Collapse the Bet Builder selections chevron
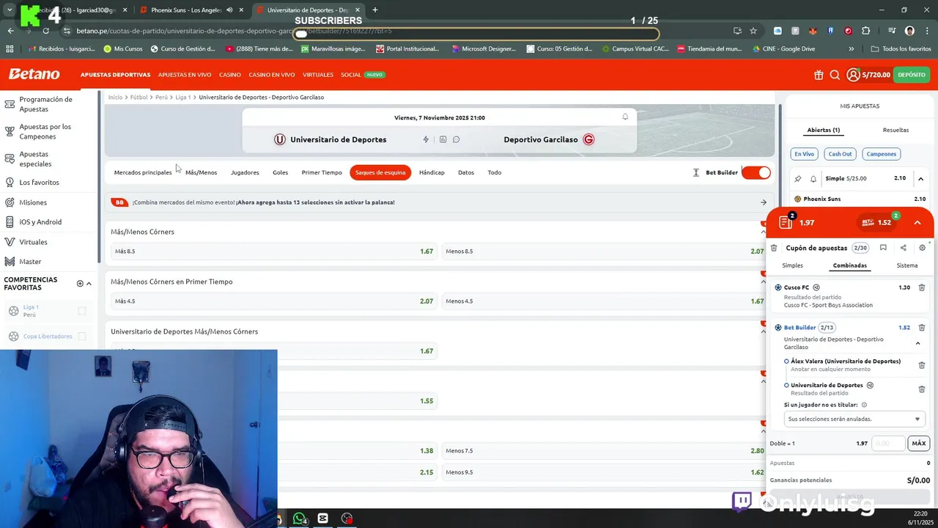The image size is (938, 528). point(917,343)
